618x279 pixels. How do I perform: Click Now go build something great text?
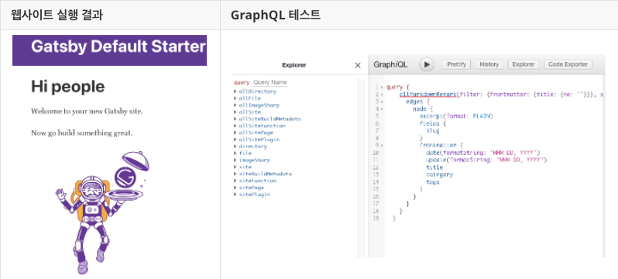coord(82,133)
